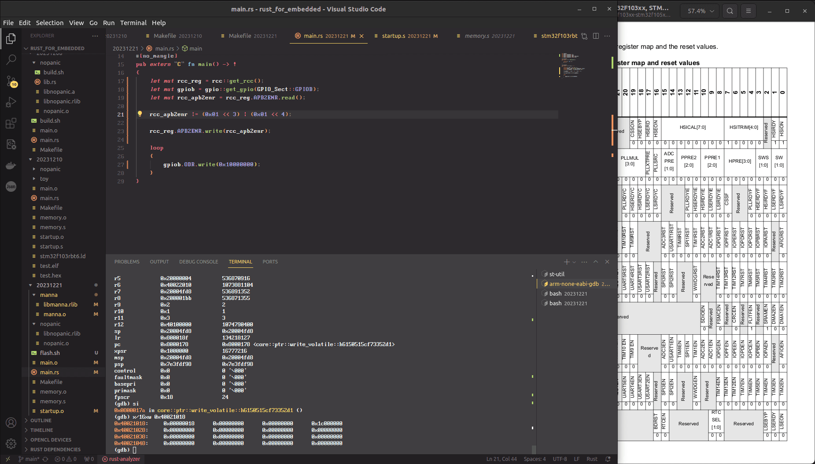Open libmanna.rlib in the file tree
This screenshot has width=815, height=464.
click(60, 304)
